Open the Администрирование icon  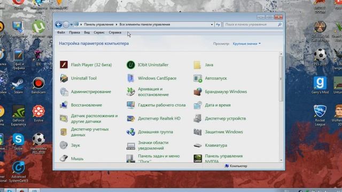[64, 92]
